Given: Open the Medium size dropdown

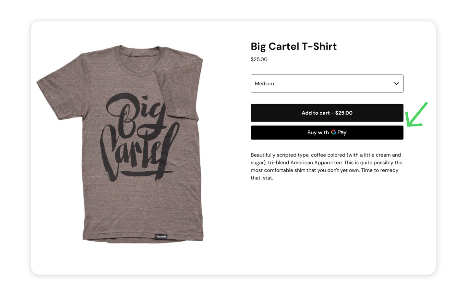Looking at the screenshot, I should pos(327,83).
